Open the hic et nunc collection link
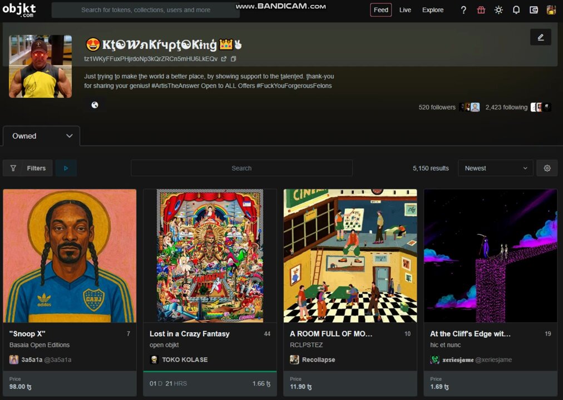The height and width of the screenshot is (400, 563). [445, 345]
